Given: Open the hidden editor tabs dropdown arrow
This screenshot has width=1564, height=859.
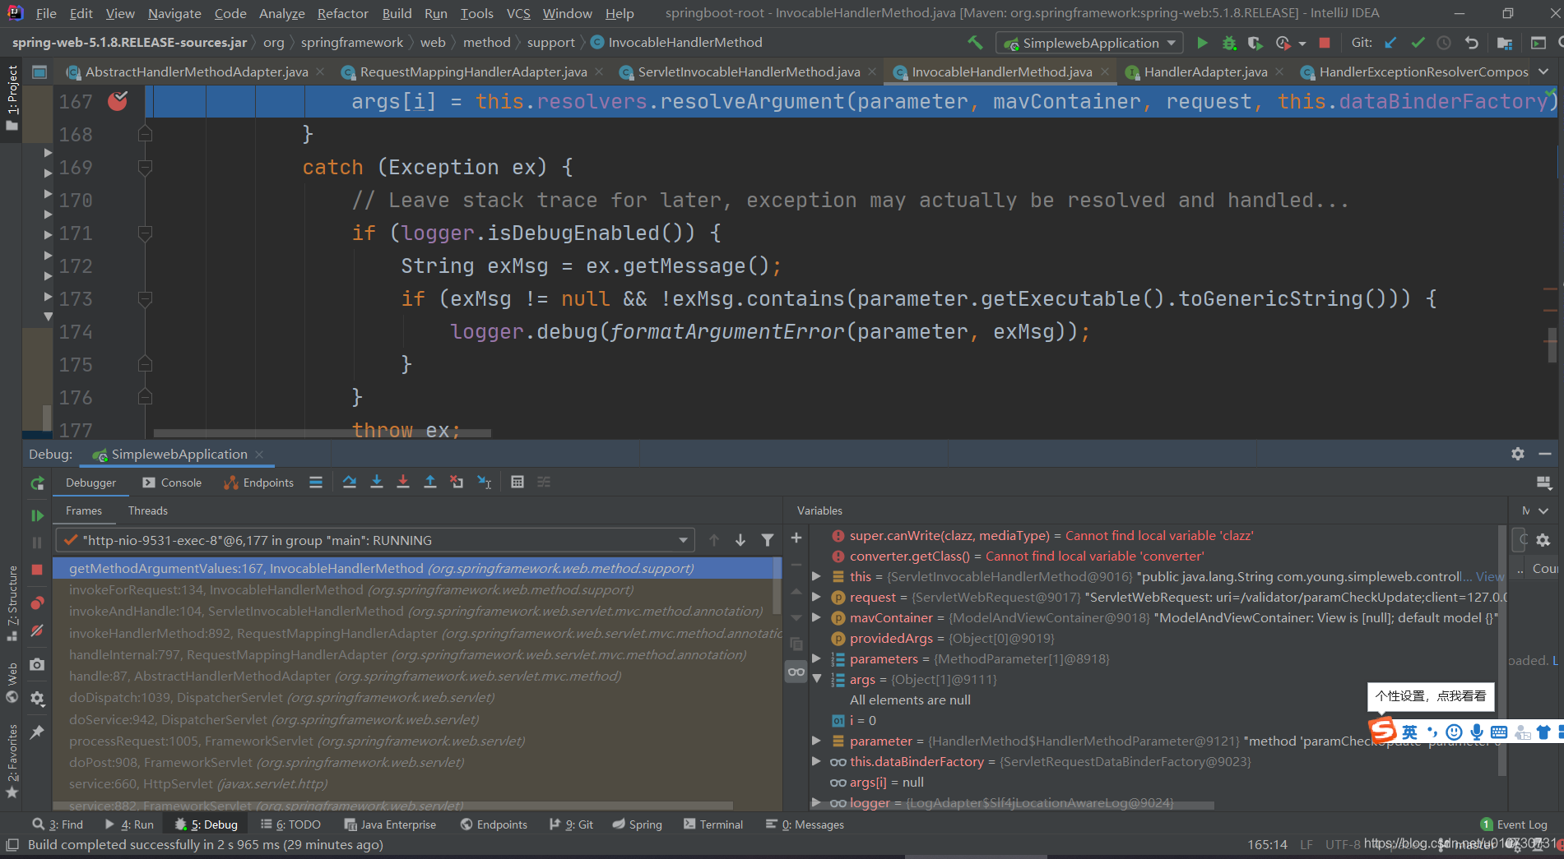Looking at the screenshot, I should click(1543, 72).
